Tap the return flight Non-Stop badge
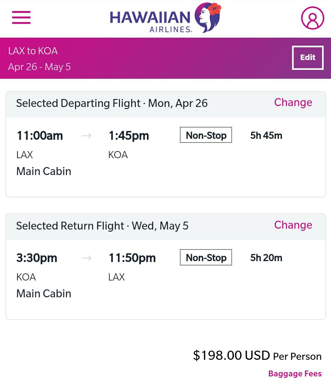This screenshot has height=392, width=331. (206, 257)
